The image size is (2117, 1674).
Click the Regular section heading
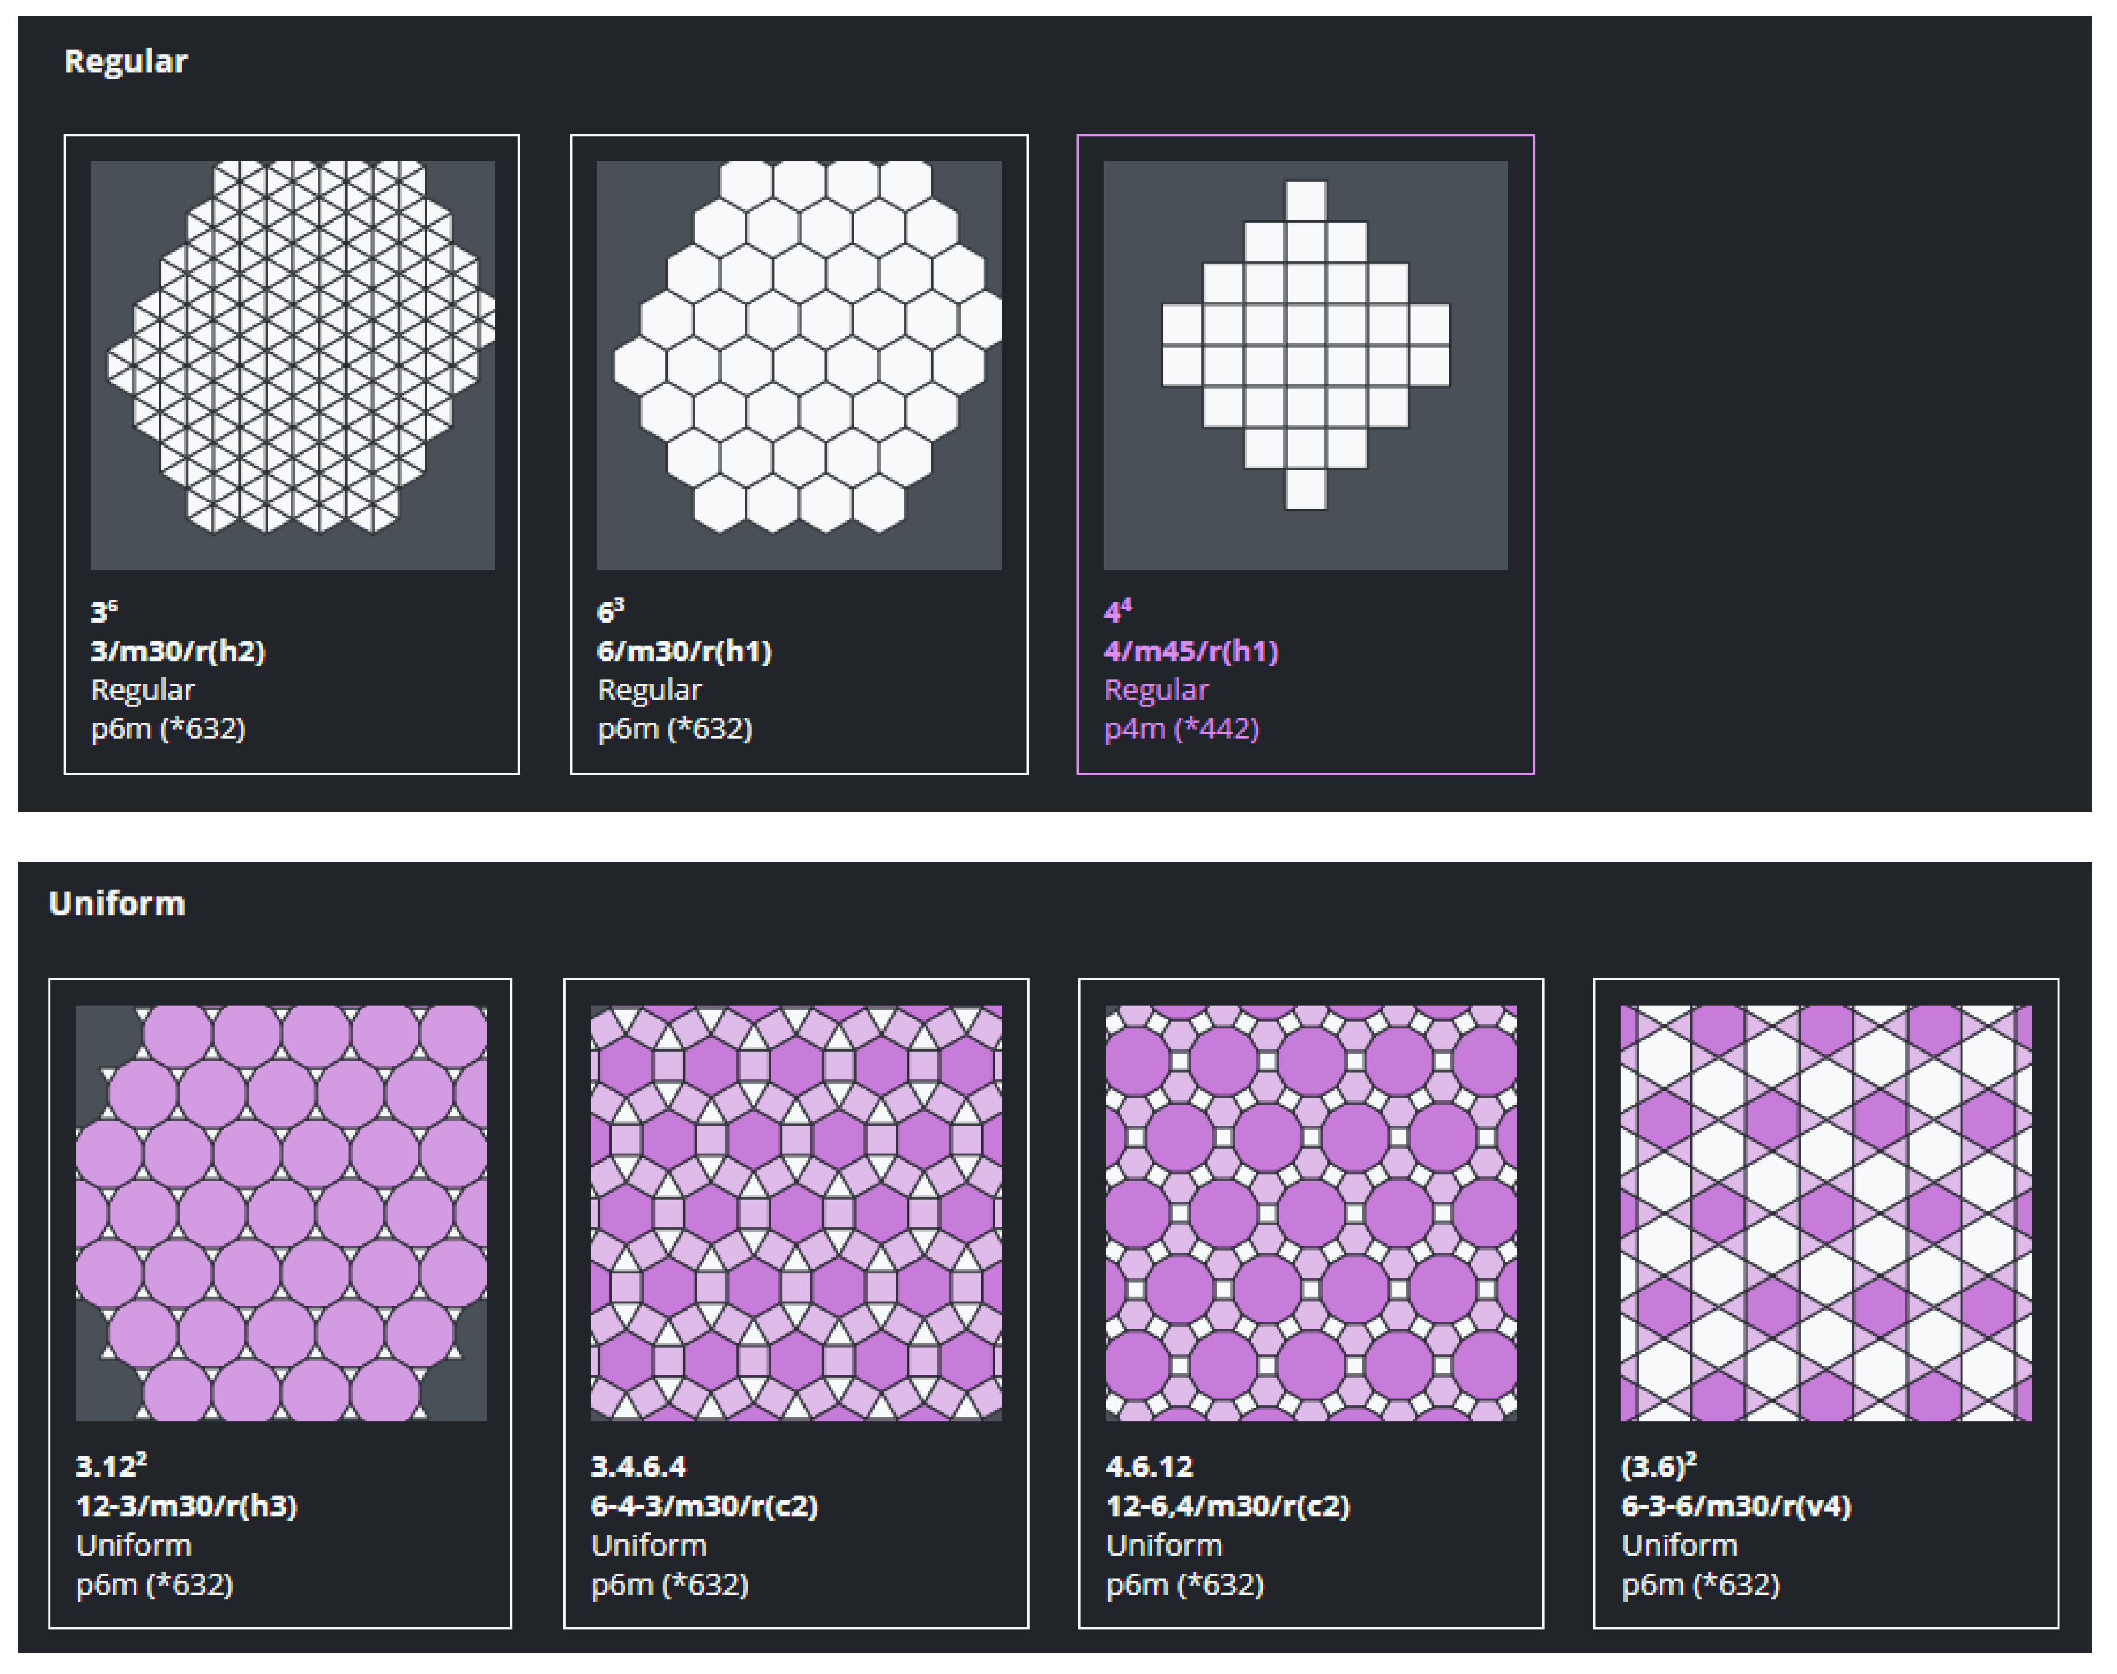click(x=126, y=61)
